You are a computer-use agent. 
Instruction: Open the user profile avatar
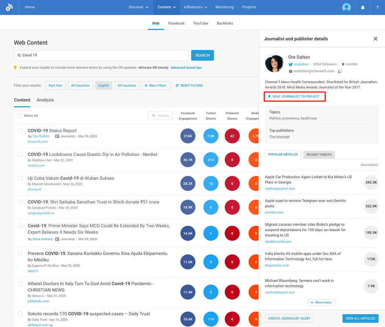click(x=346, y=7)
